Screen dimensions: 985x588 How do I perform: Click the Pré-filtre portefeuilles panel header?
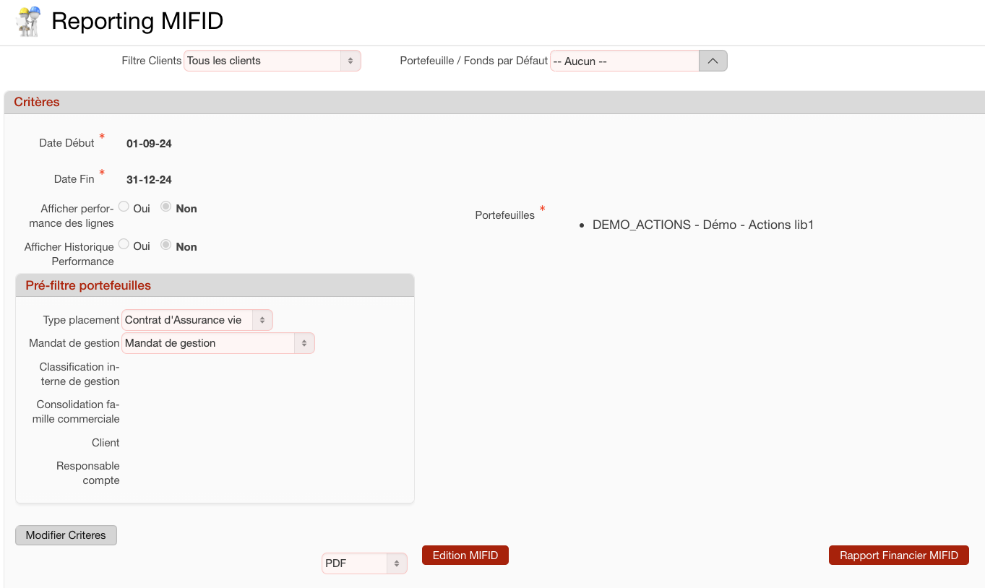point(88,285)
